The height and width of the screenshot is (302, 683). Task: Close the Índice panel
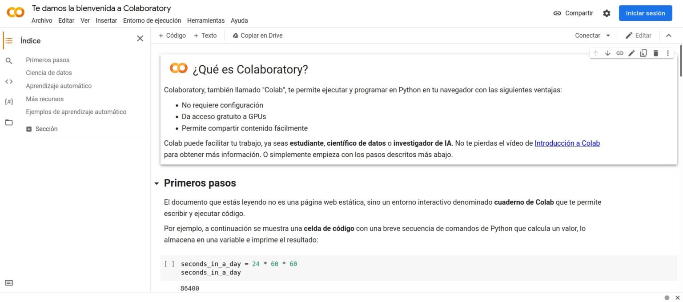point(140,39)
